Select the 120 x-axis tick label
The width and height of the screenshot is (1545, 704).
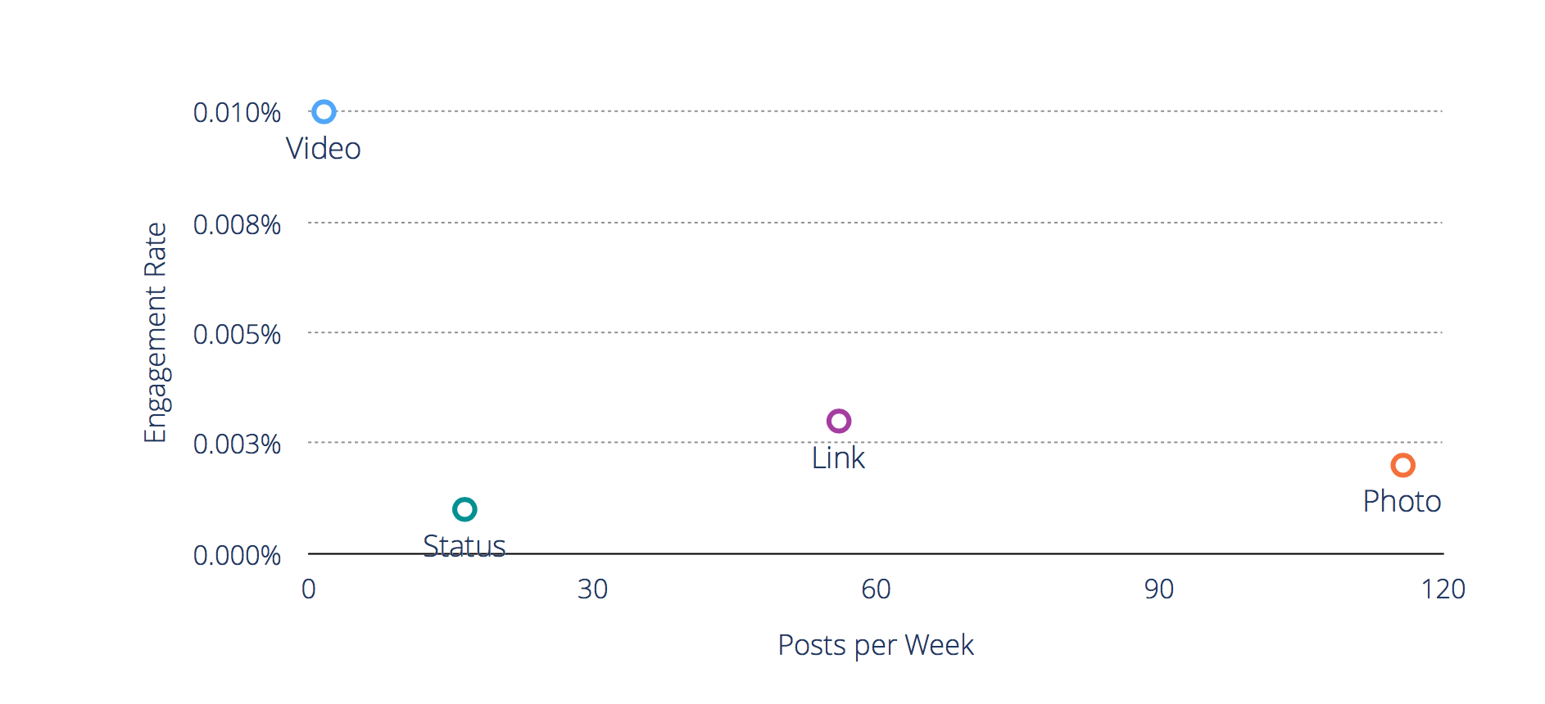coord(1443,589)
